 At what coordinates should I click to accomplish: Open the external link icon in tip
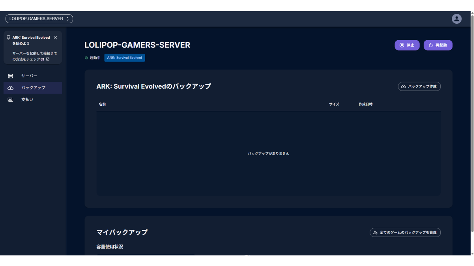coord(48,59)
